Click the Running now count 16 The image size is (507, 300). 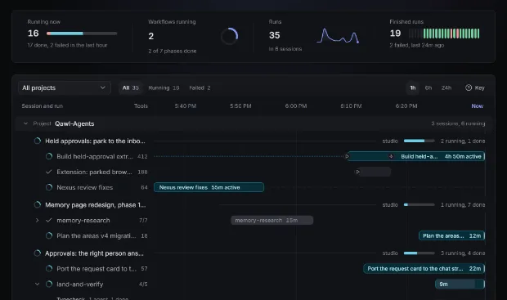[x=34, y=34]
